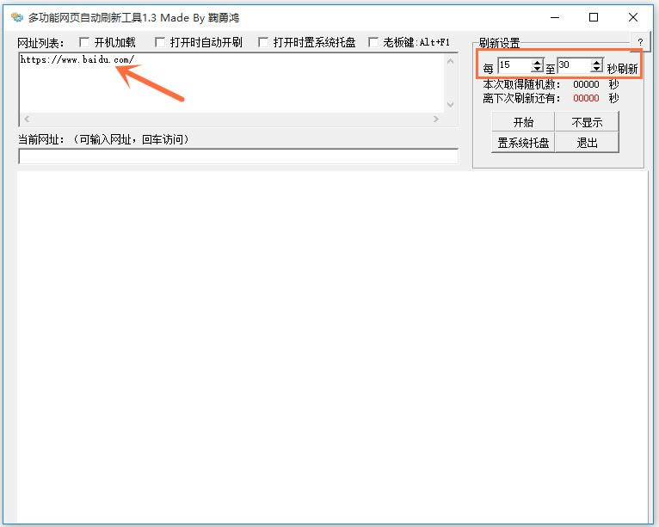Close the refresh tool window
Screen dimensions: 659x527
click(633, 18)
